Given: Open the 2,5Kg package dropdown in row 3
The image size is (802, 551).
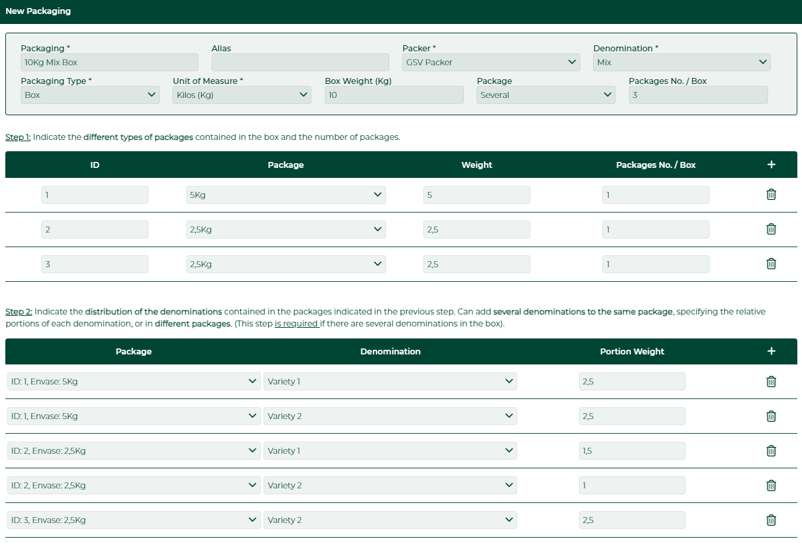Looking at the screenshot, I should click(286, 265).
